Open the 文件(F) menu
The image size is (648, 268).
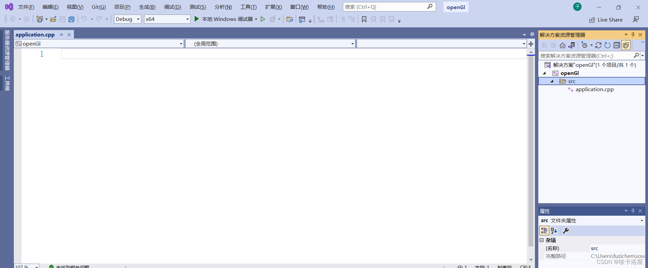tap(26, 7)
